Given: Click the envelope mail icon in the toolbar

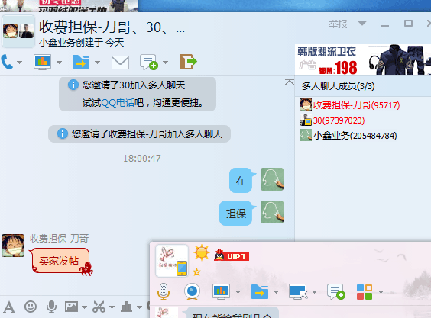Looking at the screenshot, I should point(120,63).
